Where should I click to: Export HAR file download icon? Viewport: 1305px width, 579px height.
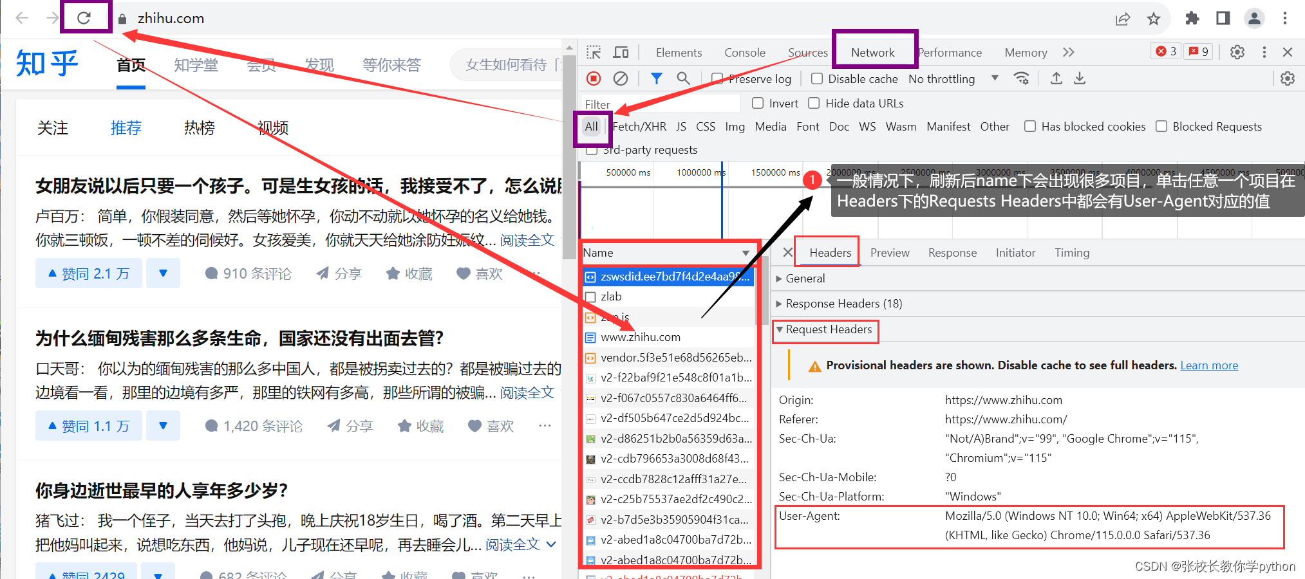click(1080, 78)
